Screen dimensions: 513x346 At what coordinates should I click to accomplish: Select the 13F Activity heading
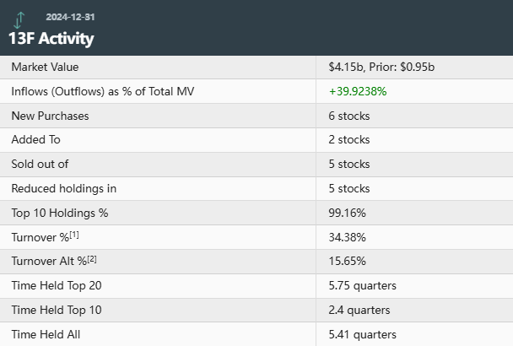(x=51, y=39)
